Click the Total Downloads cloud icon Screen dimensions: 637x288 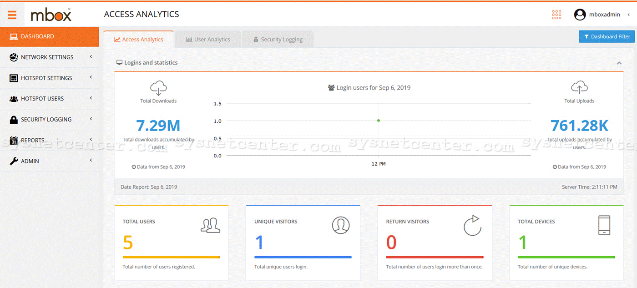158,88
